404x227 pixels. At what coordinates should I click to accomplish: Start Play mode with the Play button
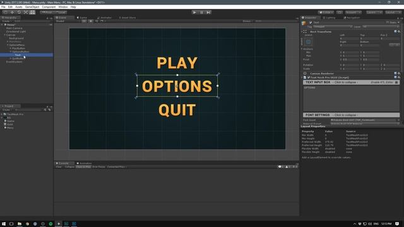pyautogui.click(x=194, y=13)
